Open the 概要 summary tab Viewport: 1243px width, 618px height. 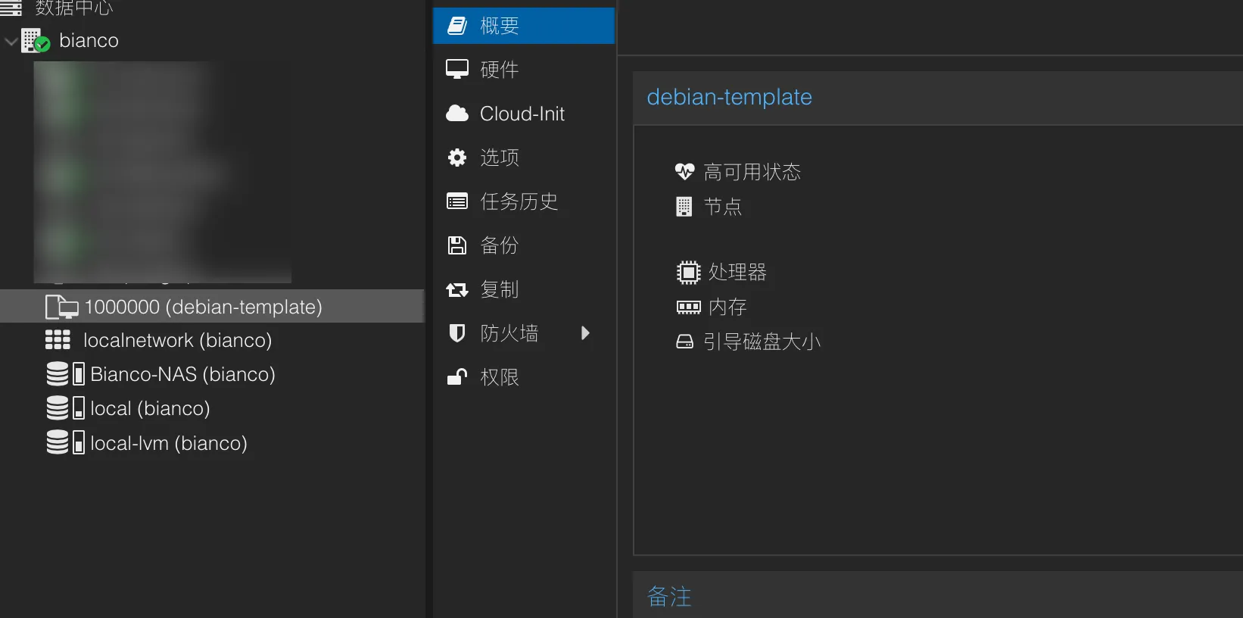click(x=500, y=26)
